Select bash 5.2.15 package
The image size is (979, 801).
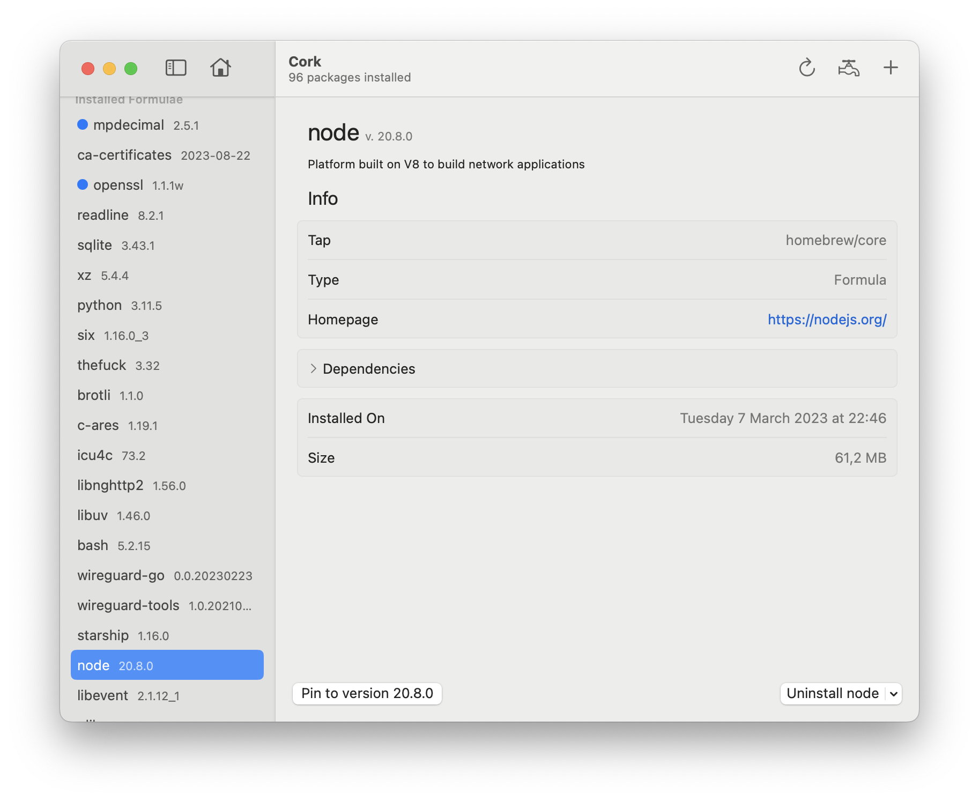(167, 545)
